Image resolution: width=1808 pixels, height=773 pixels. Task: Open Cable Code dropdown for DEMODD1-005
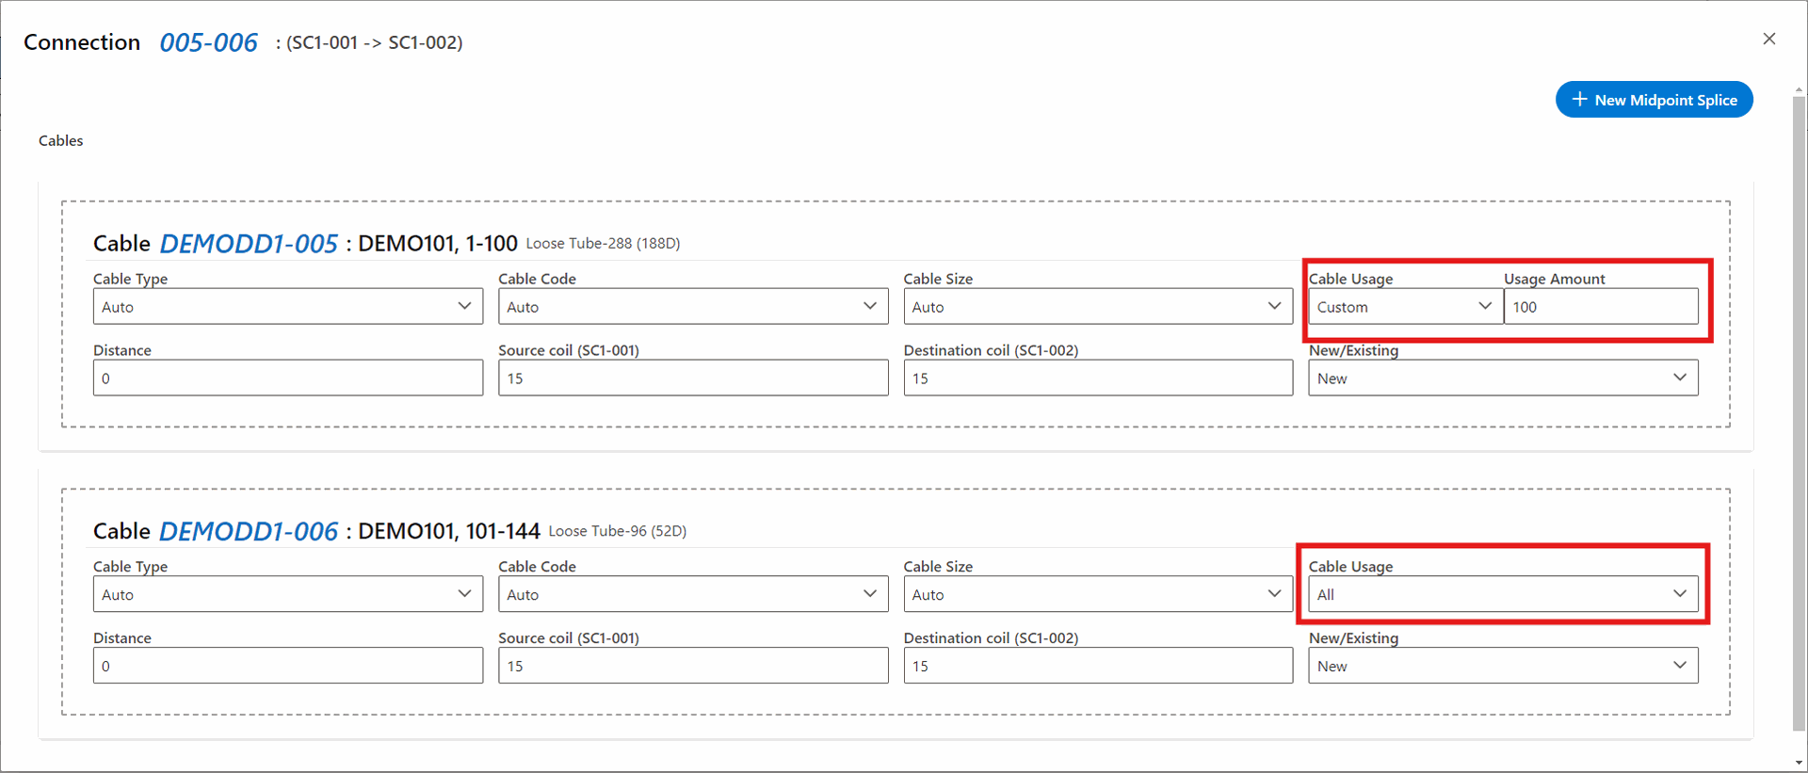click(x=693, y=306)
